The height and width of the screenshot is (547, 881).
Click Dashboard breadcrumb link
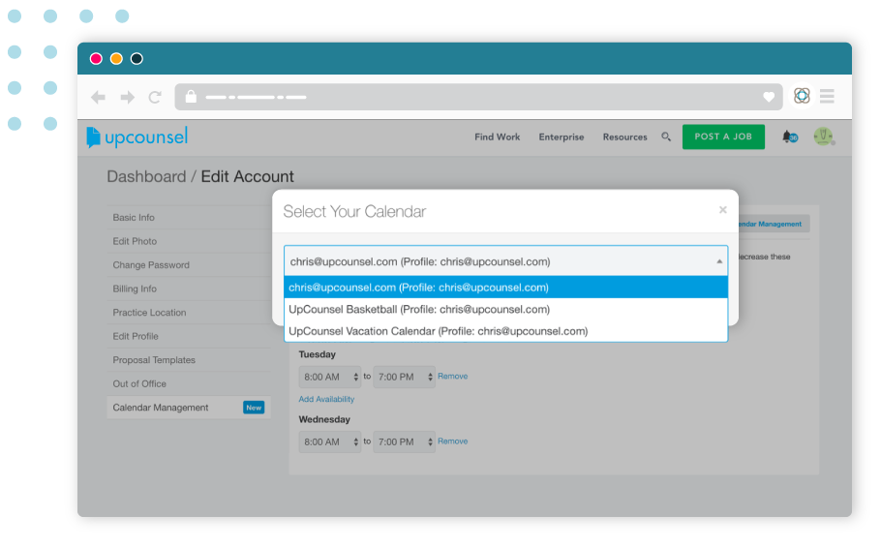[146, 176]
